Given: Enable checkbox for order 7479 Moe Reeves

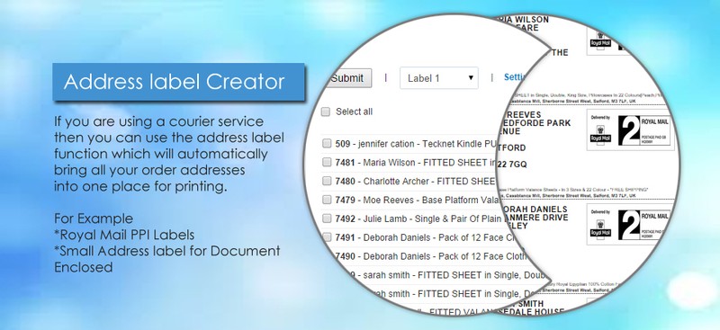Looking at the screenshot, I should coord(327,200).
